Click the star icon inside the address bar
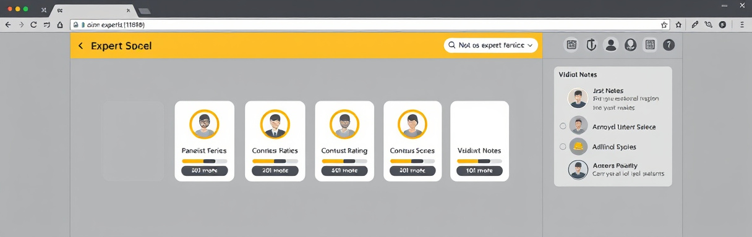This screenshot has height=237, width=752. click(x=664, y=25)
